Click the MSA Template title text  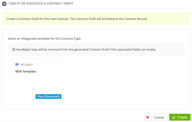[x=26, y=71]
